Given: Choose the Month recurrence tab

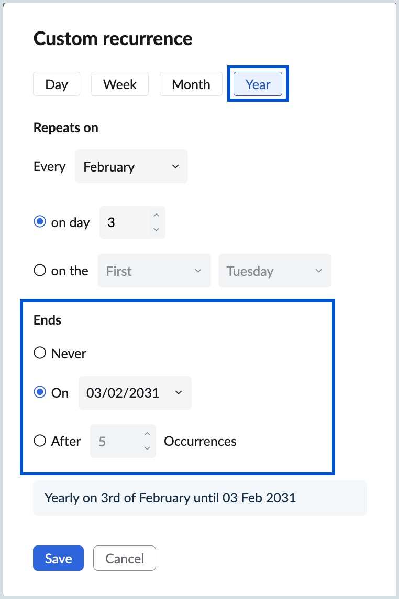Looking at the screenshot, I should coord(191,84).
